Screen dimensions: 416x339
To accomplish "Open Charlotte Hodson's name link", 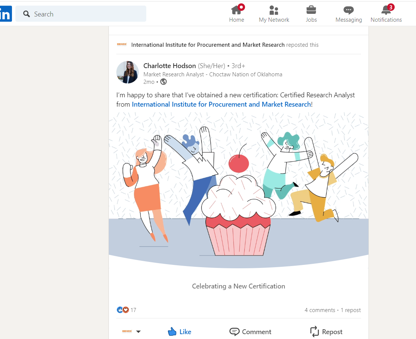I will point(169,66).
